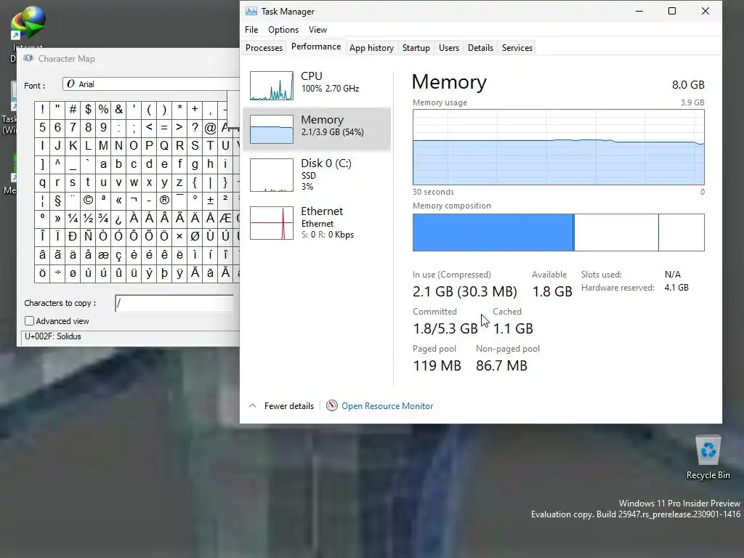The image size is (744, 558).
Task: Click the U+002F: Solidus status bar text
Action: coord(52,336)
